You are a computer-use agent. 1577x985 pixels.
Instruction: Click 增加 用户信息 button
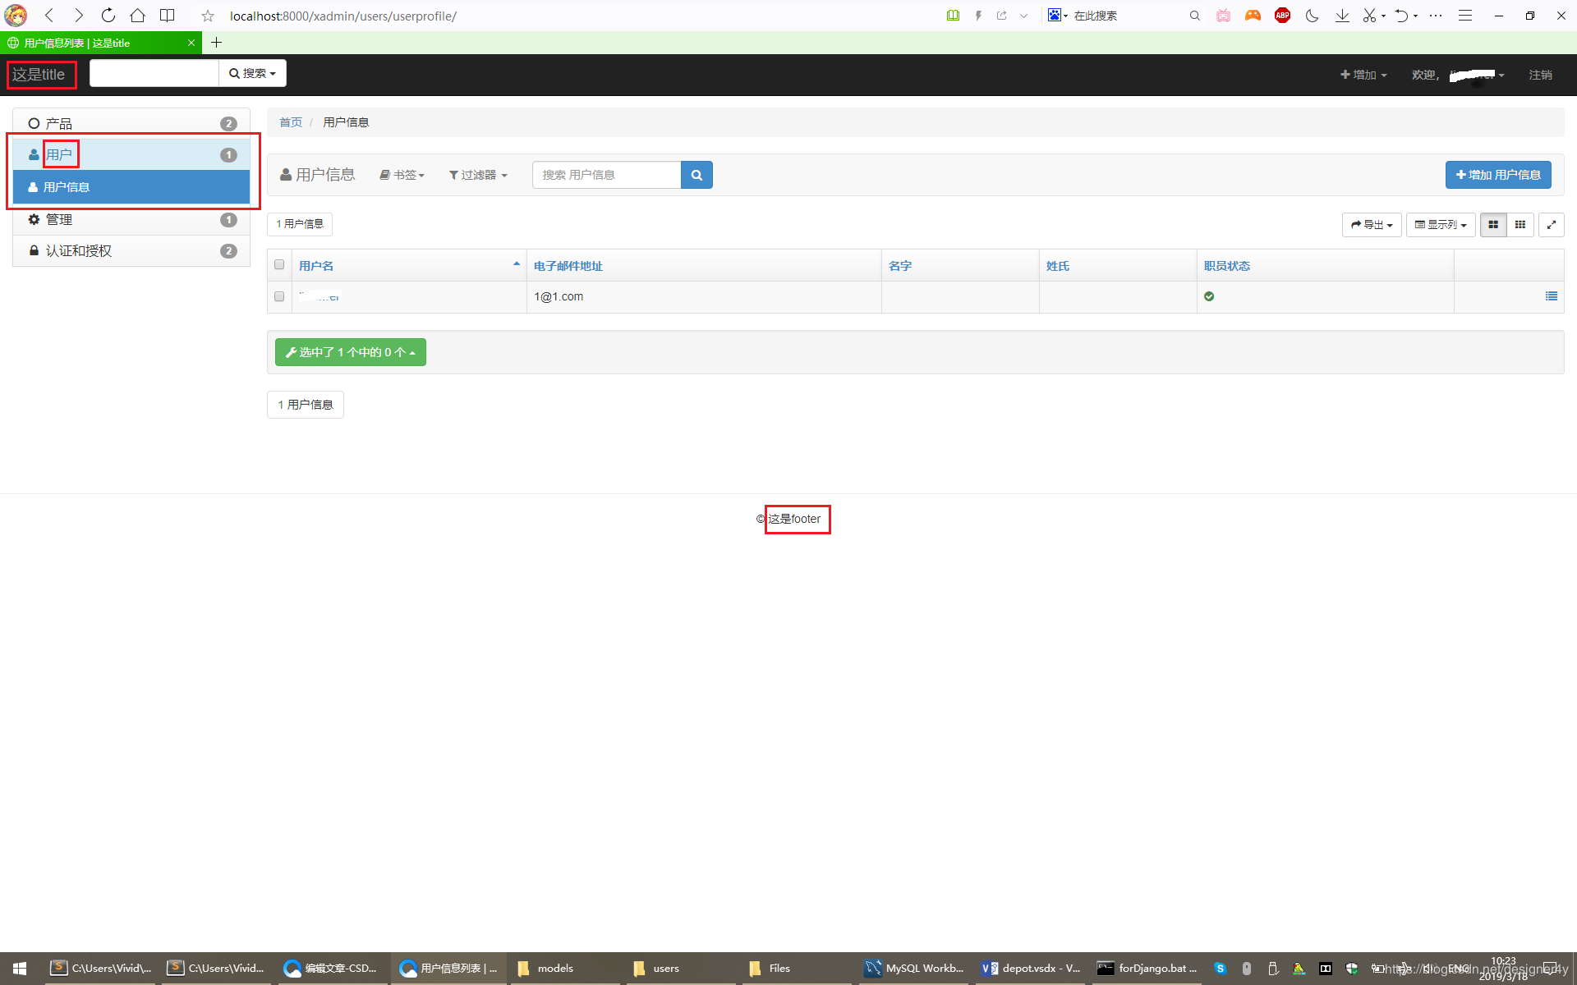coord(1497,175)
